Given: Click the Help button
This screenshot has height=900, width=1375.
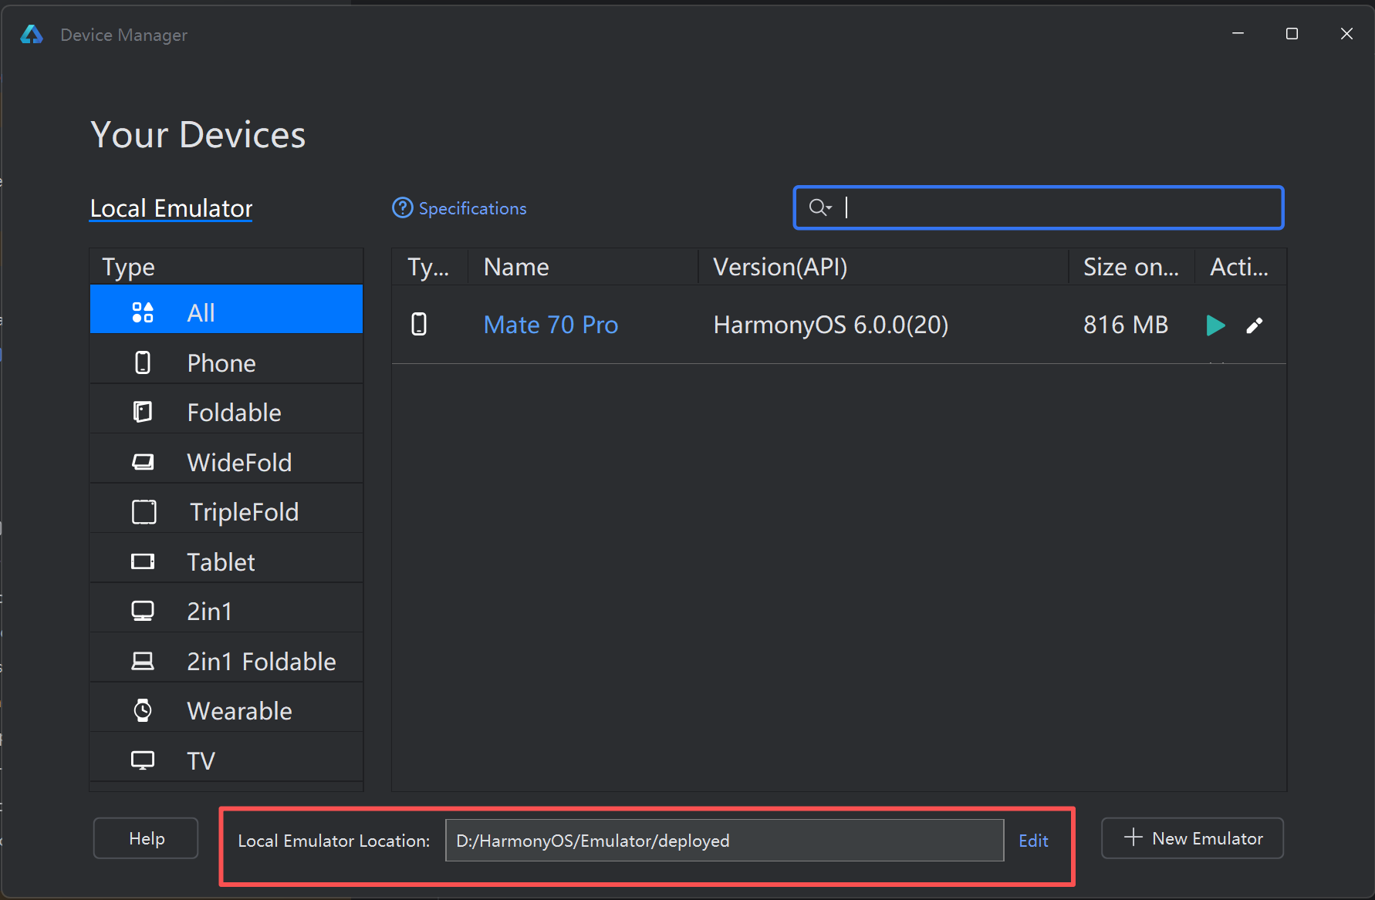Looking at the screenshot, I should click(146, 838).
